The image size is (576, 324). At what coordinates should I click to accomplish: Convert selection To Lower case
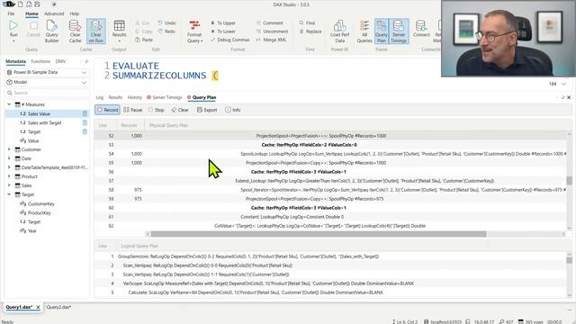click(x=223, y=31)
